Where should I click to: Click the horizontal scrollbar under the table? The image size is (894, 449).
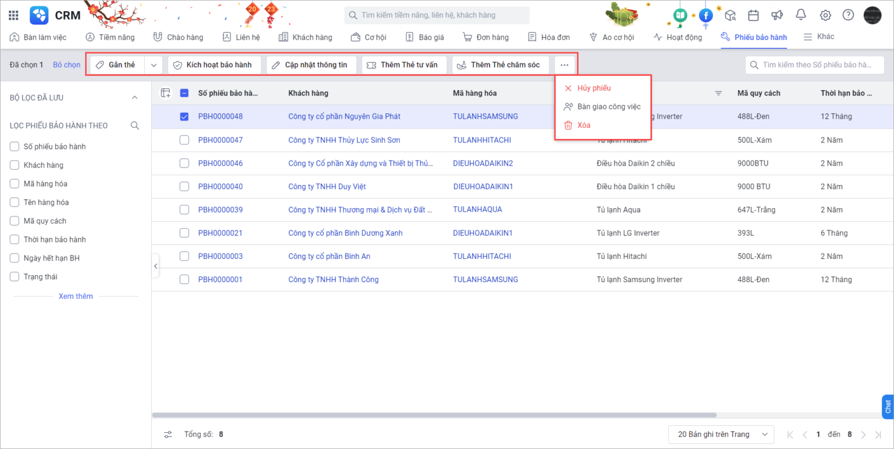(434, 415)
